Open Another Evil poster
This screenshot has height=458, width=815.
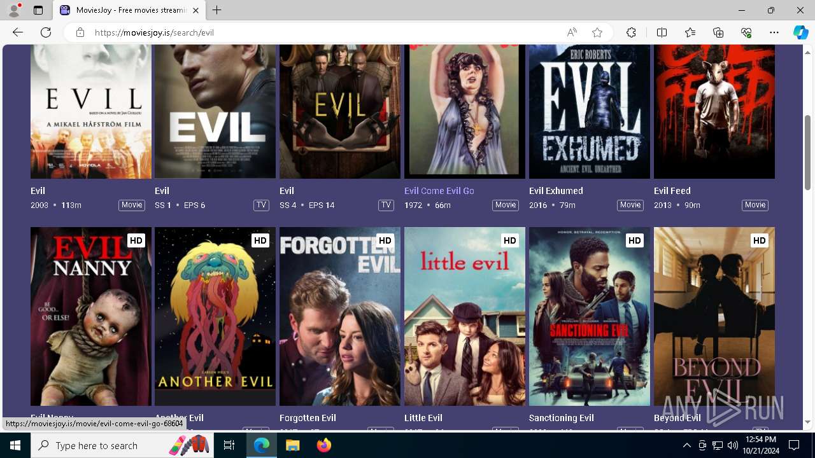tap(215, 316)
